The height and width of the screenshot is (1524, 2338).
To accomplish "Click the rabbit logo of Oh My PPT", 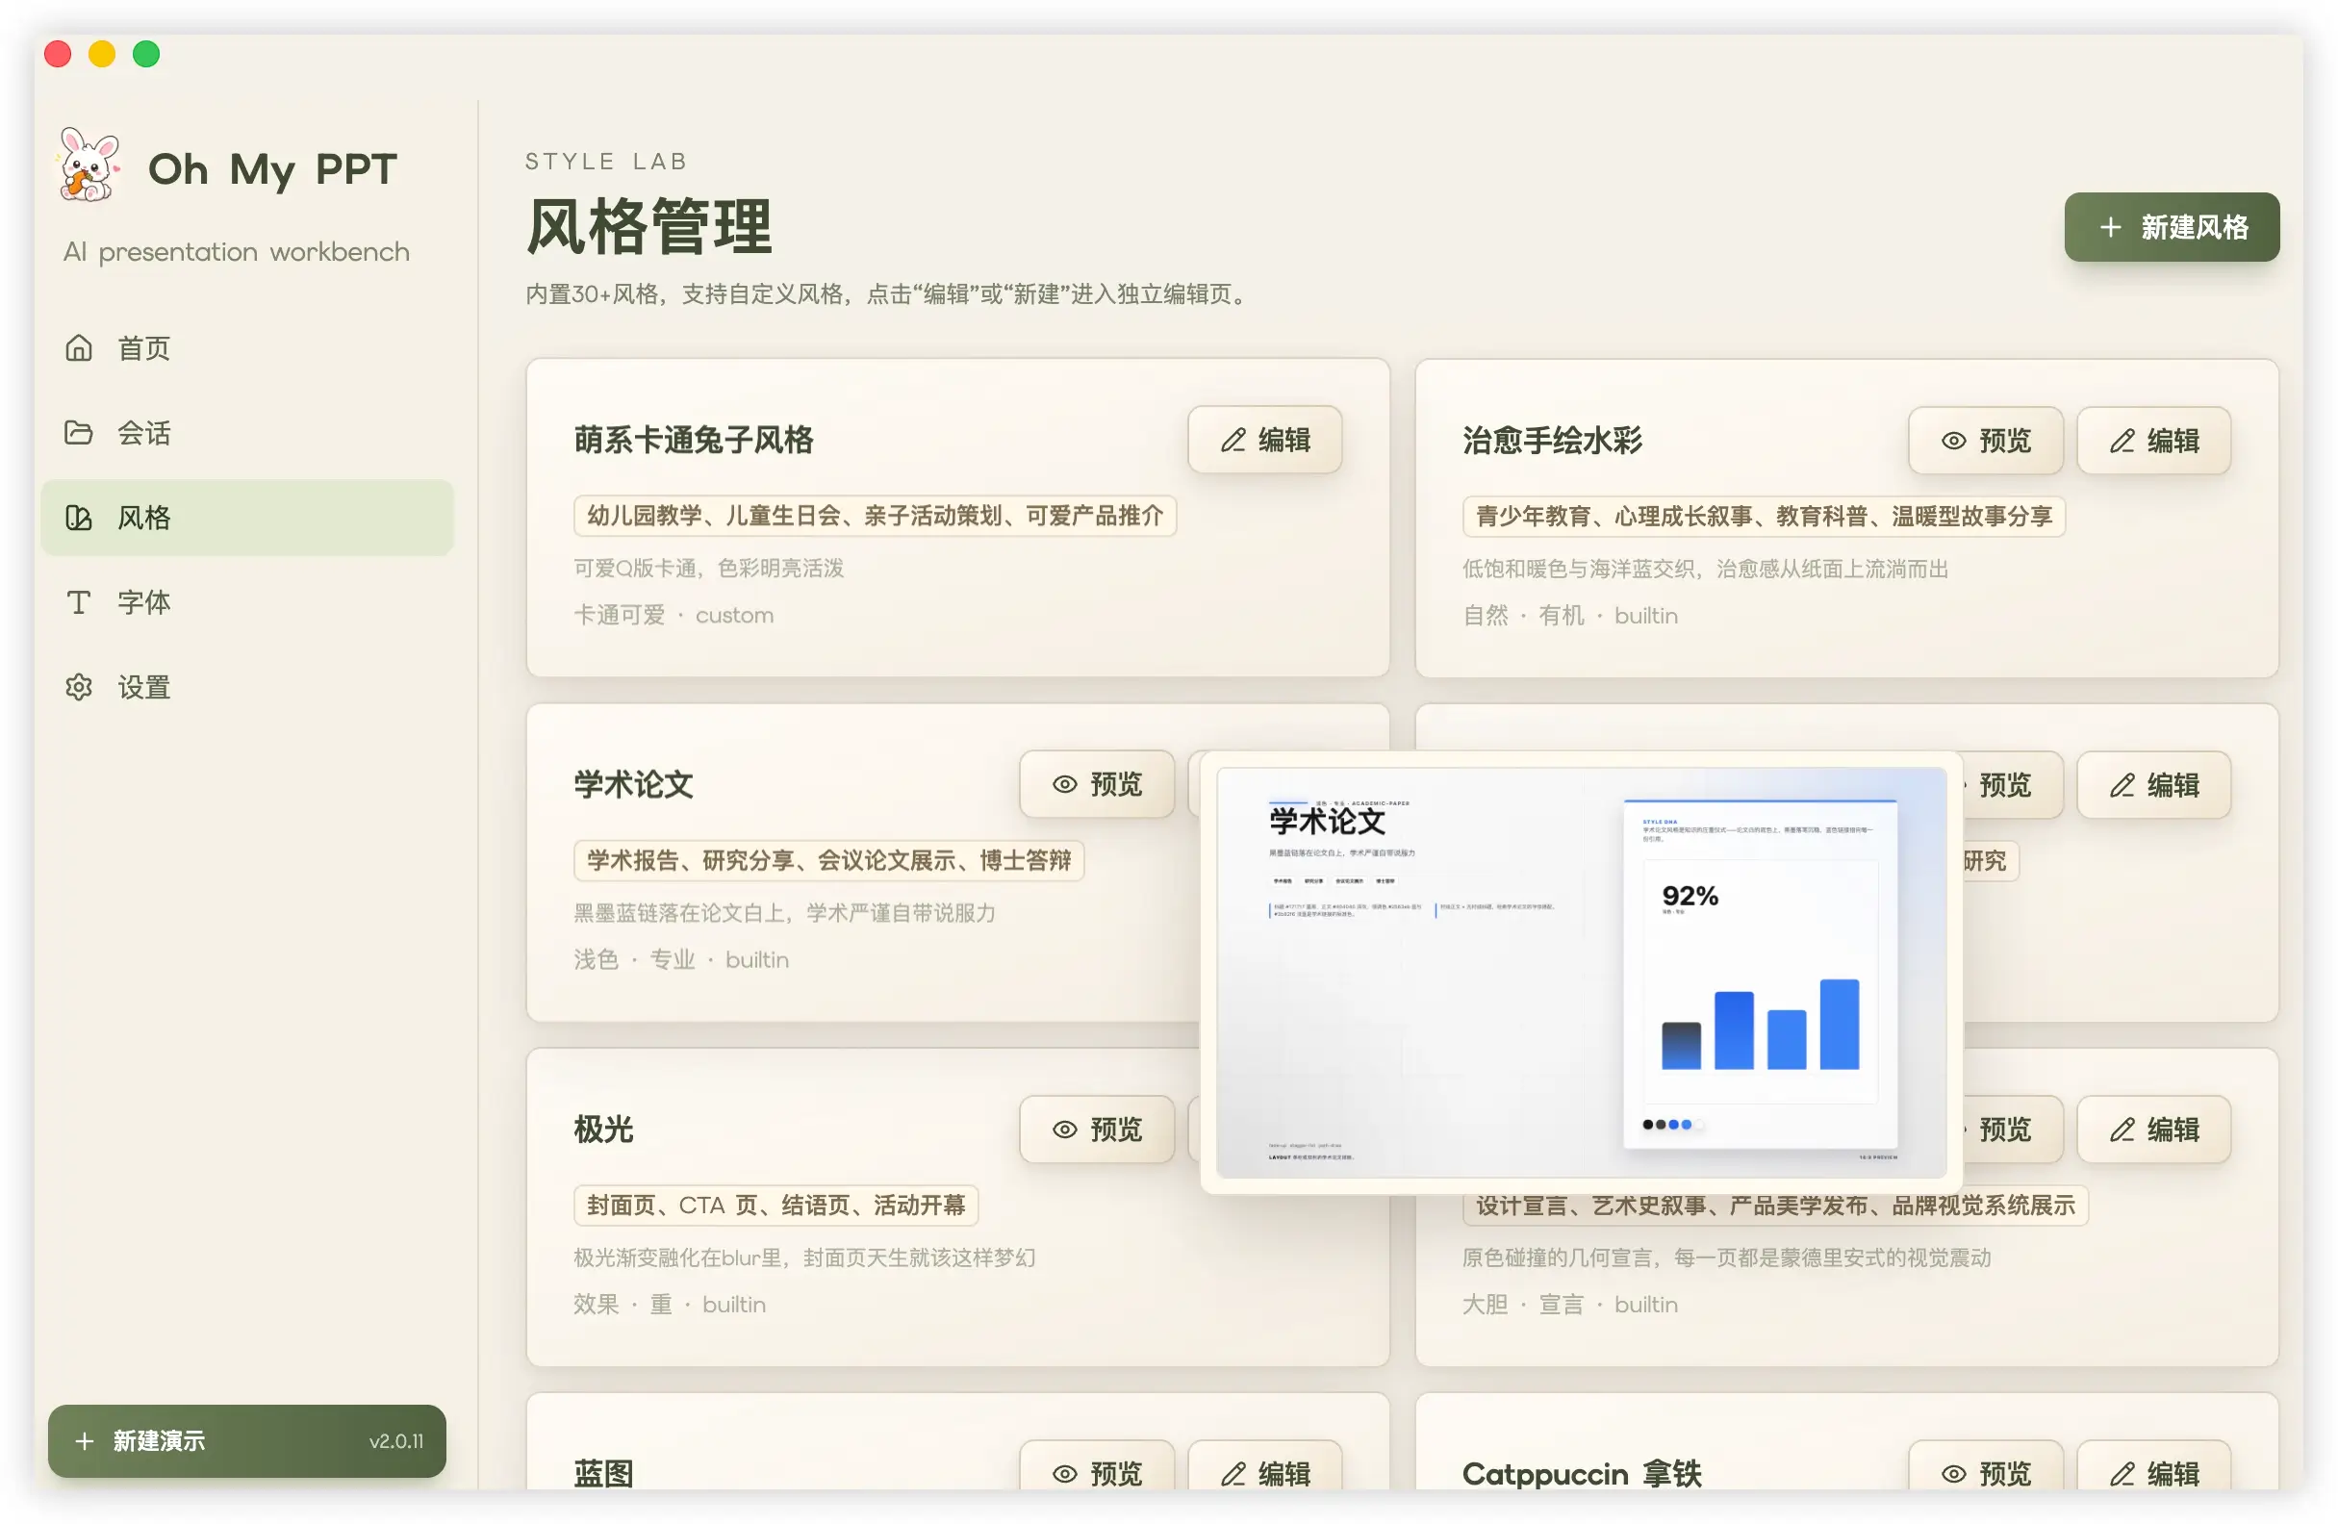I will 89,166.
